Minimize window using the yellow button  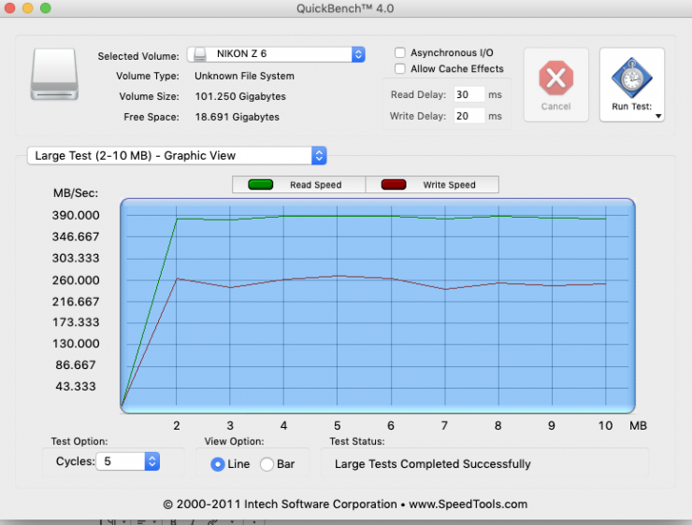coord(26,7)
